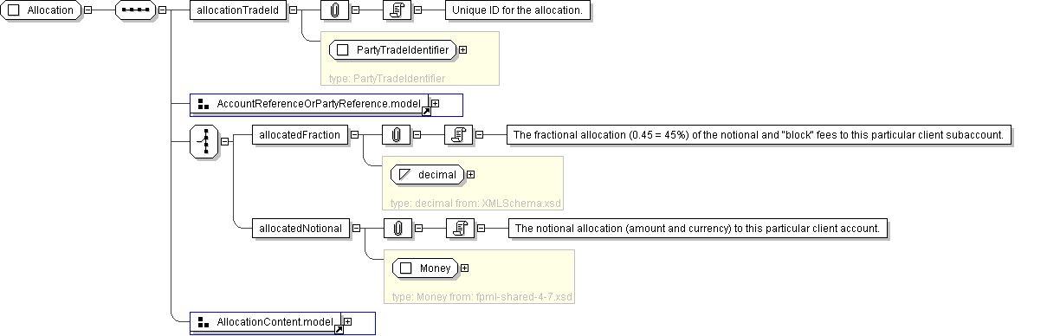Click the link arrow under AccountReferenceOrPartyReference.model

[426, 112]
